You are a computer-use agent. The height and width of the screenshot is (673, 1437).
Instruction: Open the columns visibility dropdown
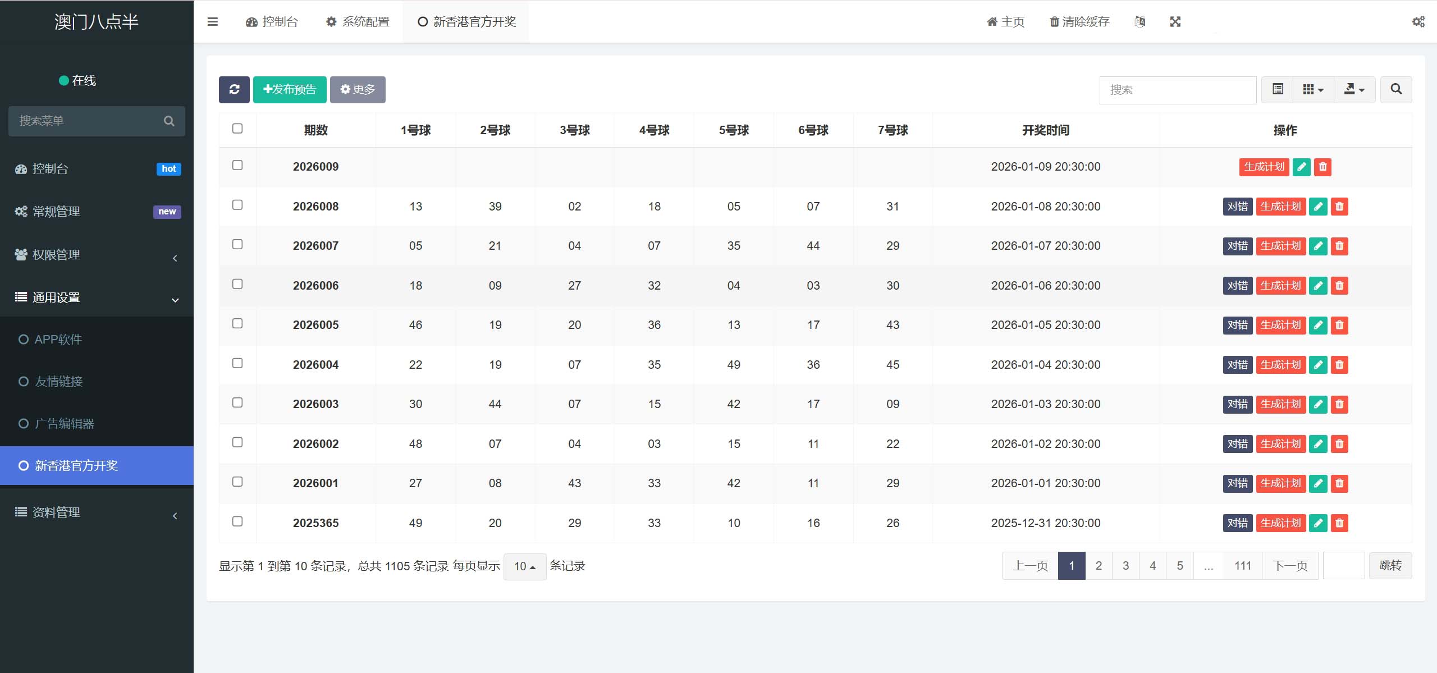pos(1313,90)
